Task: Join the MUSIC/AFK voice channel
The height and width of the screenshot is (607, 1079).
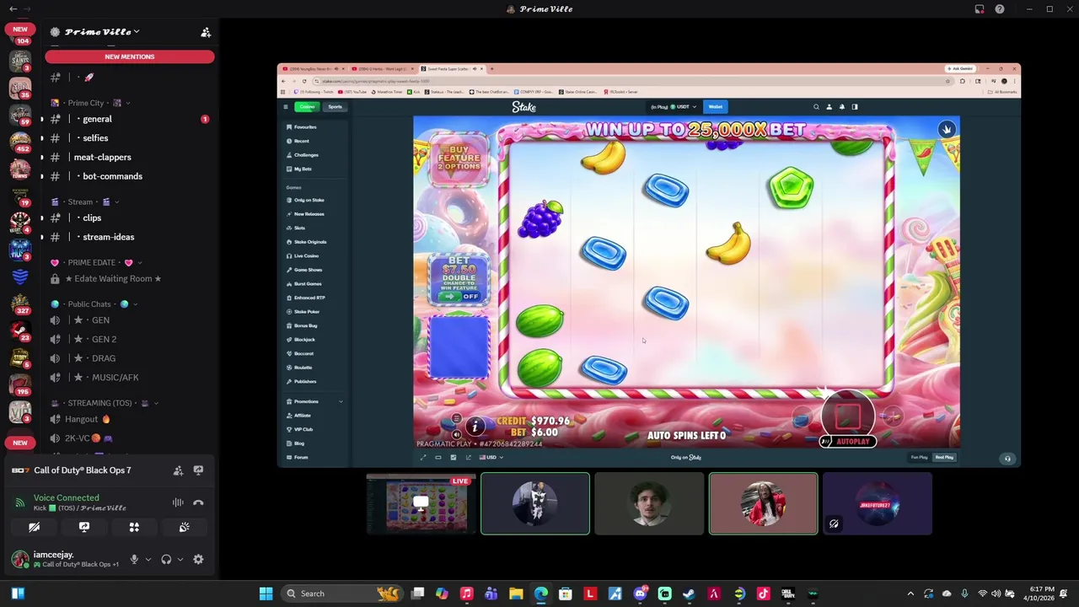Action: [x=129, y=378]
